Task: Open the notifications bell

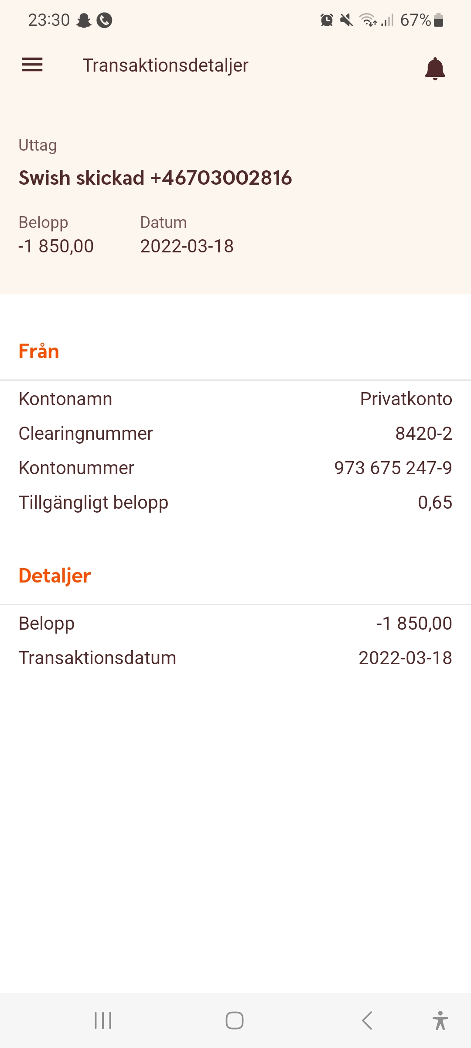Action: click(435, 69)
